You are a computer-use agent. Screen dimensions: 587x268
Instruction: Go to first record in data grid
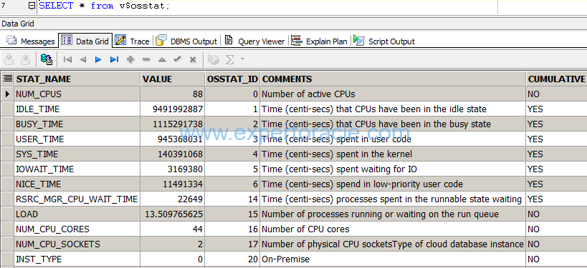[67, 60]
